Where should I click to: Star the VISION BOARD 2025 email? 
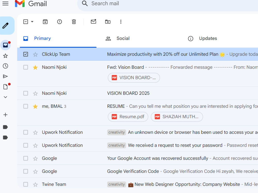click(35, 93)
